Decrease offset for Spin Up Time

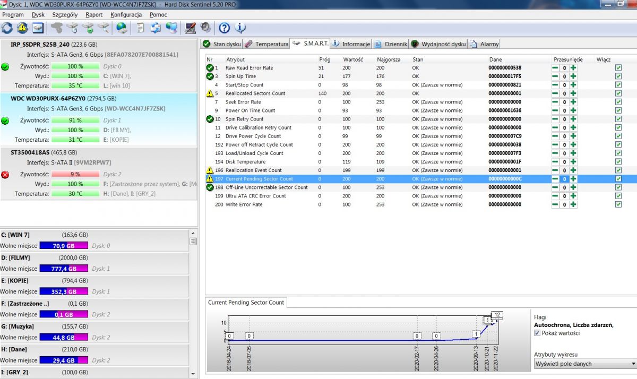coord(555,76)
